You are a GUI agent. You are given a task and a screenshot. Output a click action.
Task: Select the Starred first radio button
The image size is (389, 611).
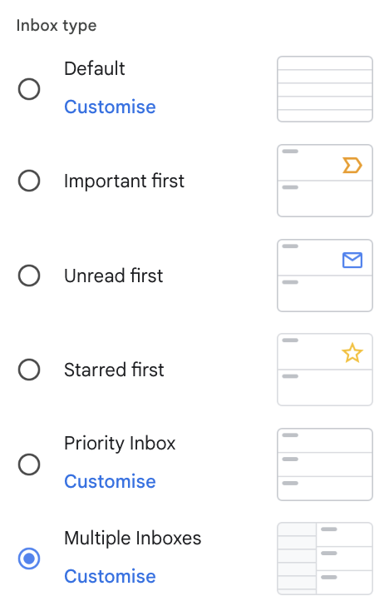(x=29, y=370)
